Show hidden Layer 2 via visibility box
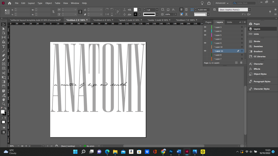Viewport: 278px width, 156px height. pyautogui.click(x=205, y=39)
